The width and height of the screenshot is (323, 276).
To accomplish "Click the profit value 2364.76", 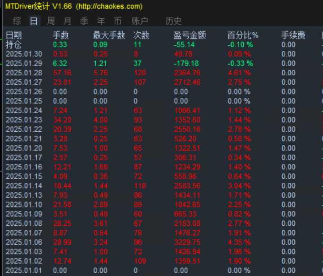I will [x=187, y=73].
